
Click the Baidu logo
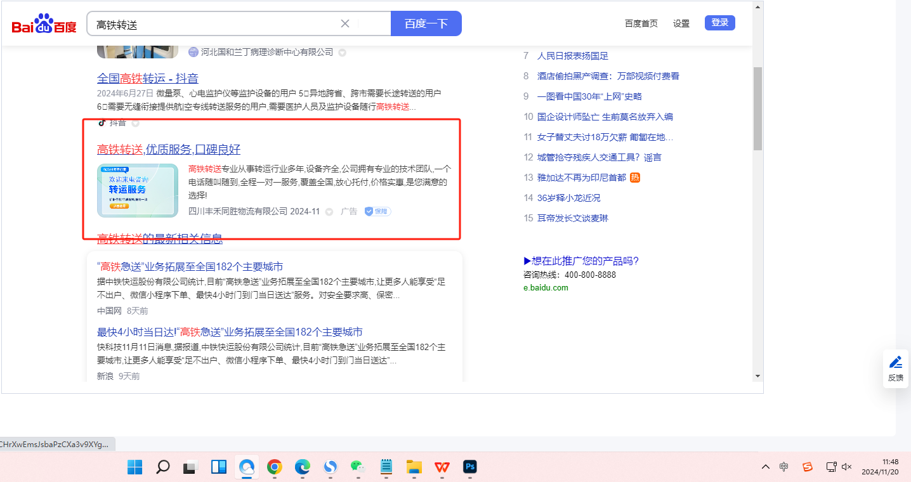point(44,24)
